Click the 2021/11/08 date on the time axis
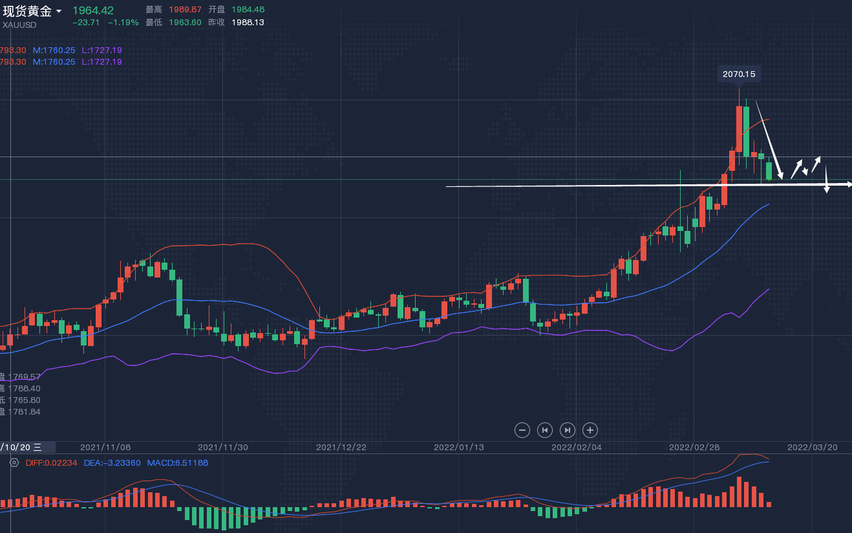The image size is (852, 533). (105, 447)
